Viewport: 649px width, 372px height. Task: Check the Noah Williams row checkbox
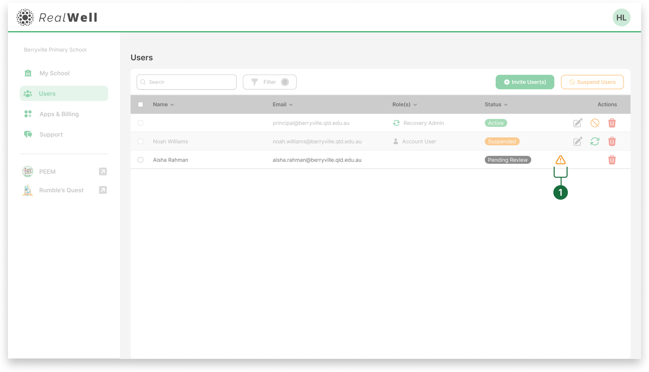click(x=140, y=141)
